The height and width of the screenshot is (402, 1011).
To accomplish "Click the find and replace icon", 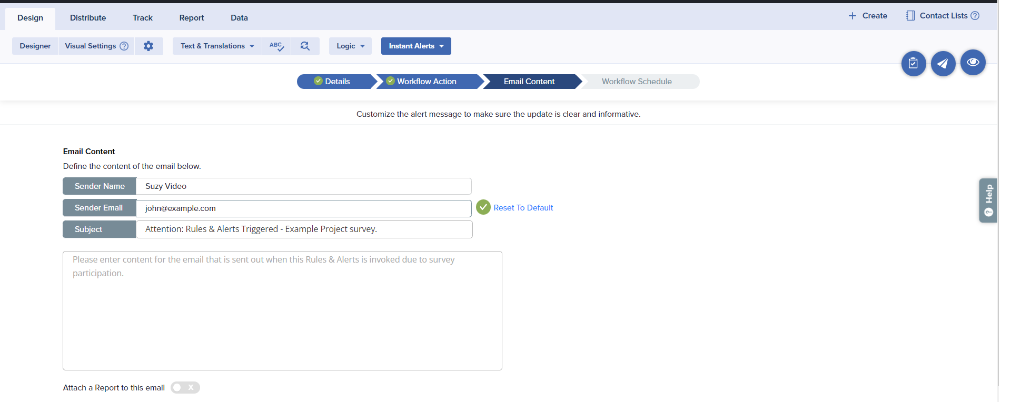I will tap(305, 46).
